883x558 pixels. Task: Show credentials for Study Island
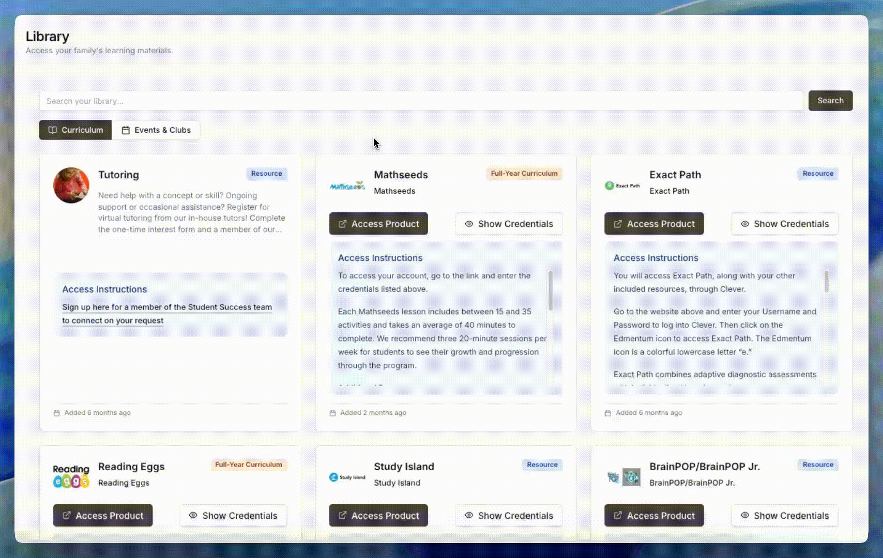(x=509, y=516)
